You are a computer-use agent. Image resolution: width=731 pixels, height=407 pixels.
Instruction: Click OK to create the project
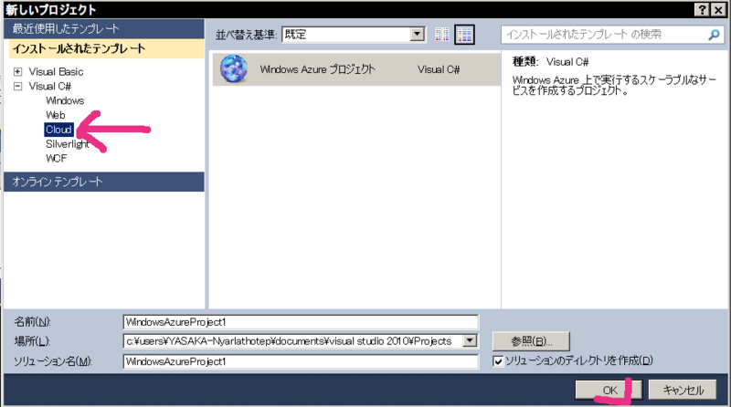click(609, 391)
